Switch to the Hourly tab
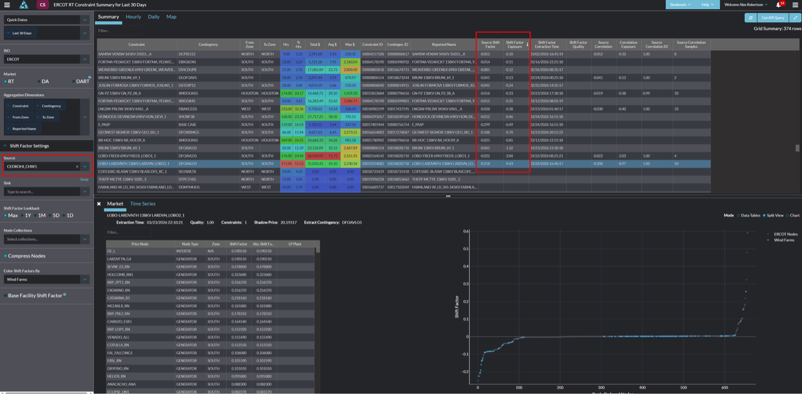 (133, 17)
